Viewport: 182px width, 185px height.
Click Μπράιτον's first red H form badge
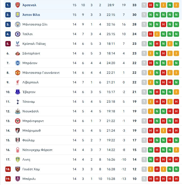[x=151, y=63]
